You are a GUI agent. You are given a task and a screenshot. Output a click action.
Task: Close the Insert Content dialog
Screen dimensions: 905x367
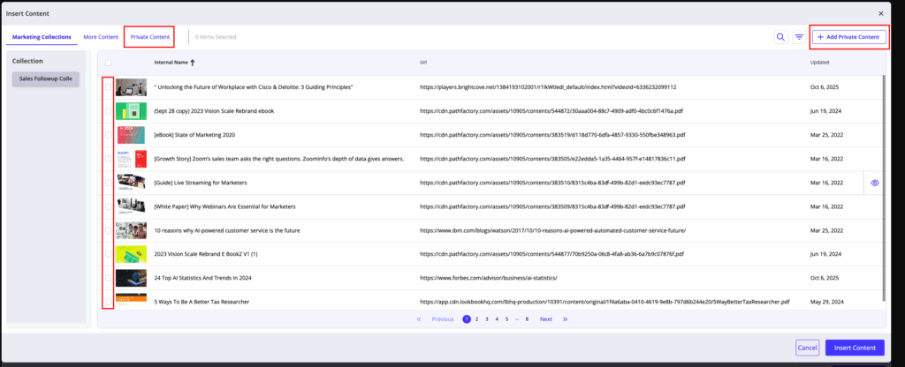[x=880, y=13]
